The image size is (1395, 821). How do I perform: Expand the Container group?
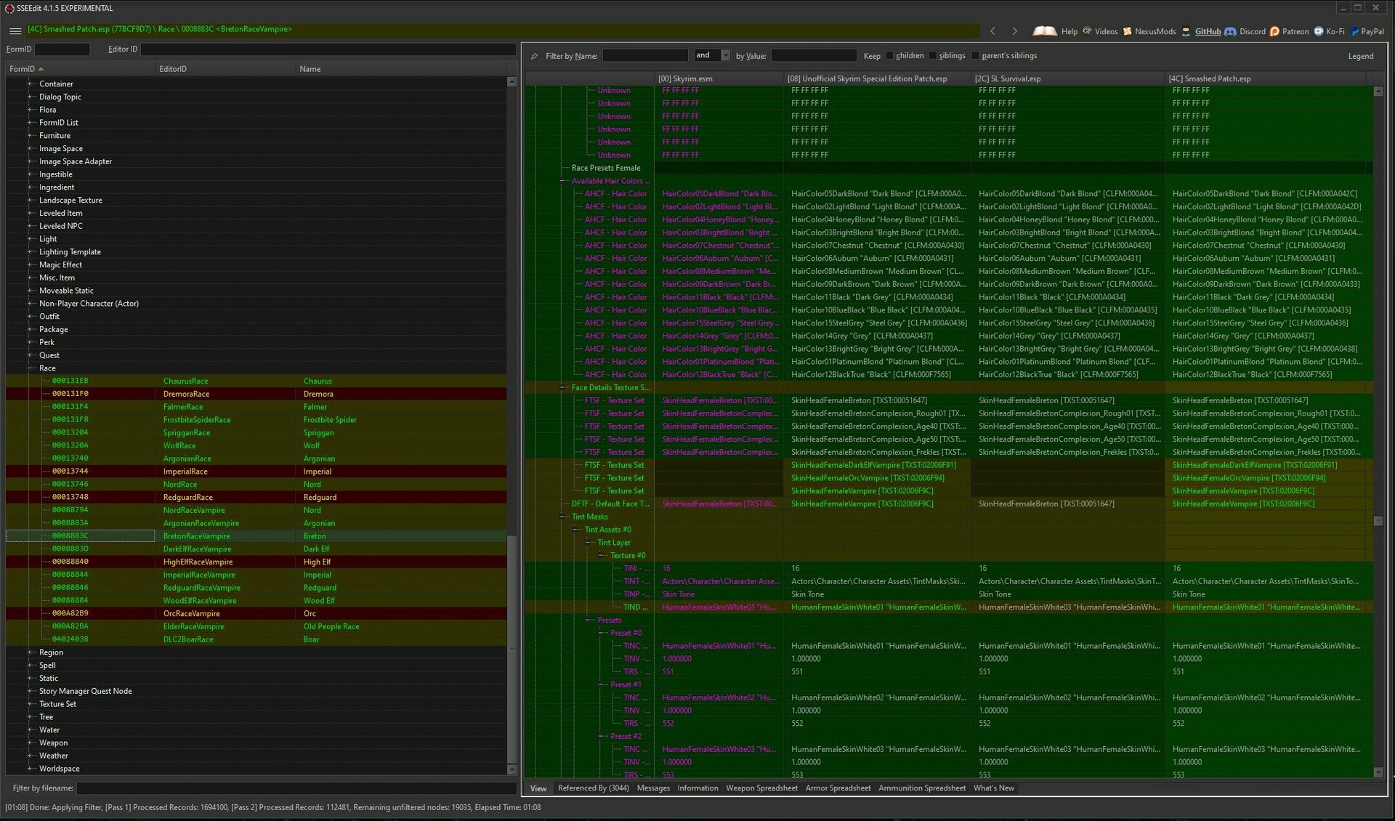(x=30, y=84)
